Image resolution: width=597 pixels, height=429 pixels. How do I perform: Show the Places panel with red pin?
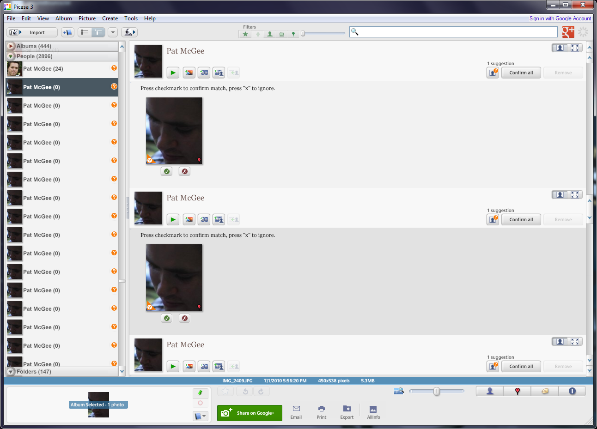tap(517, 391)
